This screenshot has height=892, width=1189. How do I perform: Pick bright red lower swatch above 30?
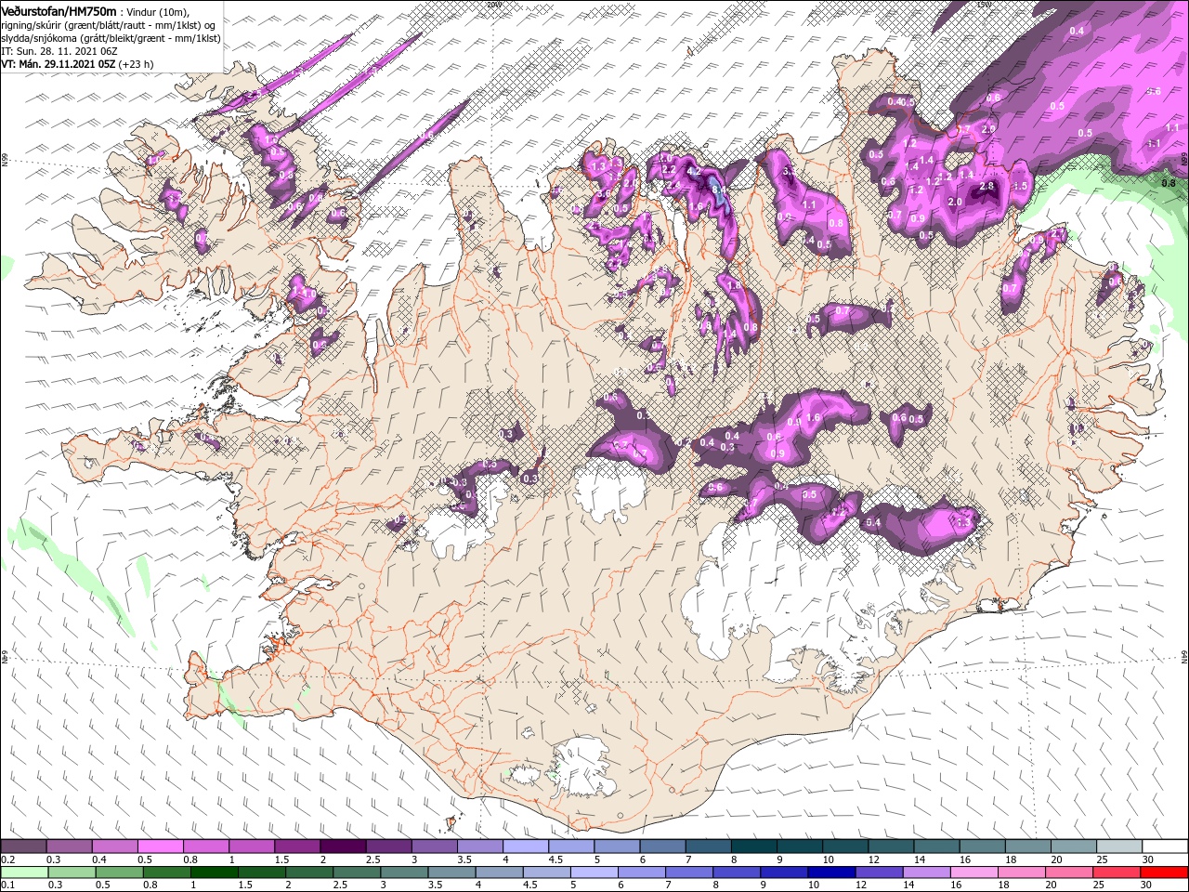point(1163,872)
